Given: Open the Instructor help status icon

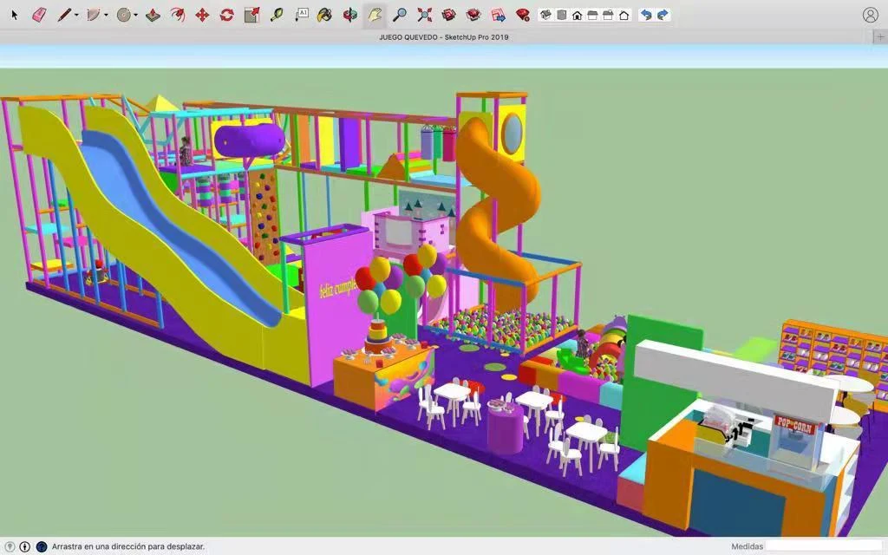Looking at the screenshot, I should click(42, 546).
